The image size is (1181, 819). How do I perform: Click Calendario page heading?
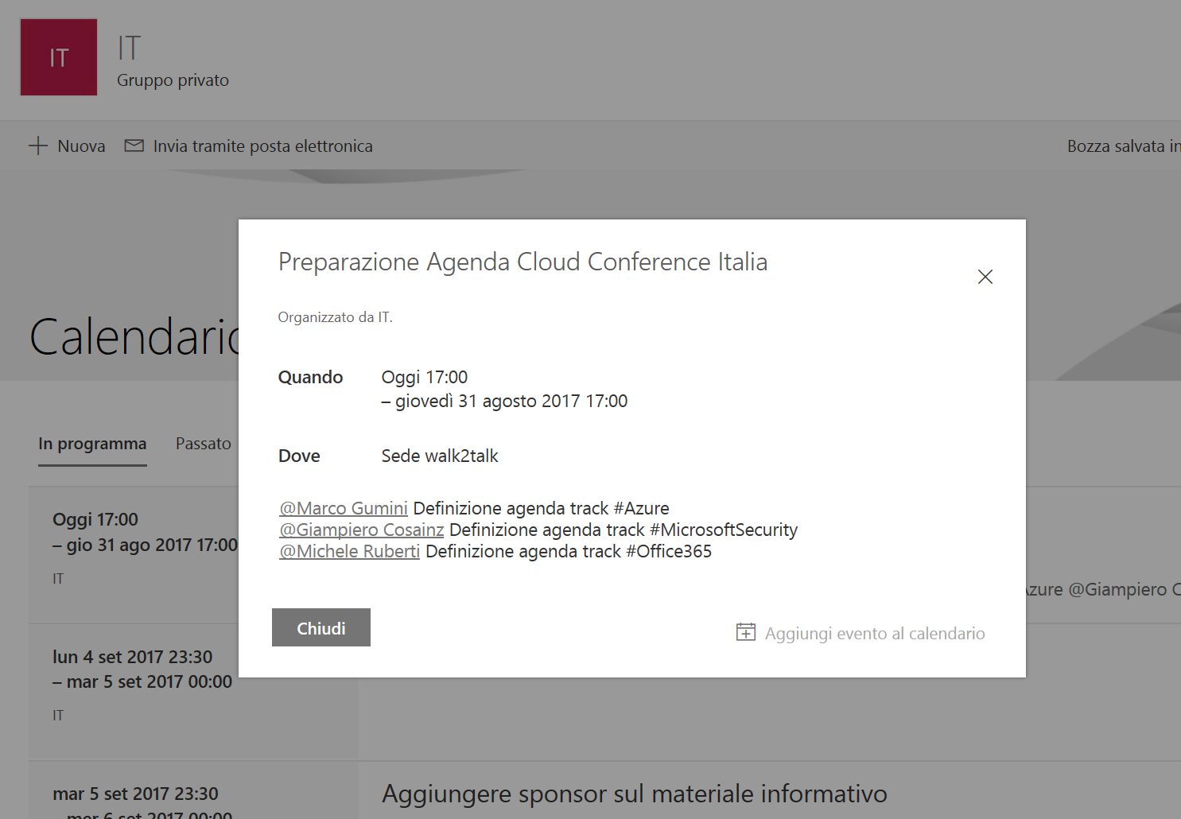point(135,336)
